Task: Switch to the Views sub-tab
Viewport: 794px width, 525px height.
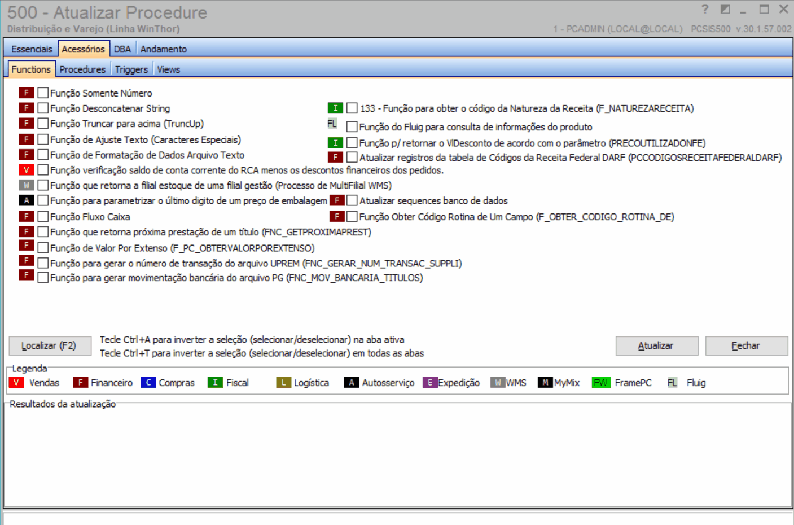Action: coord(169,69)
